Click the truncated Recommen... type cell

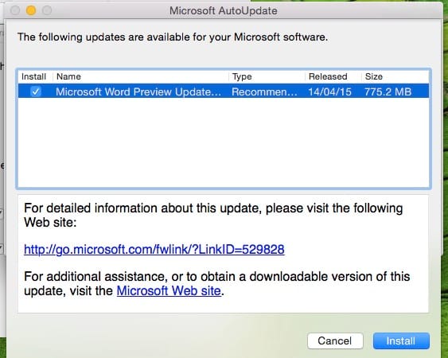(264, 91)
